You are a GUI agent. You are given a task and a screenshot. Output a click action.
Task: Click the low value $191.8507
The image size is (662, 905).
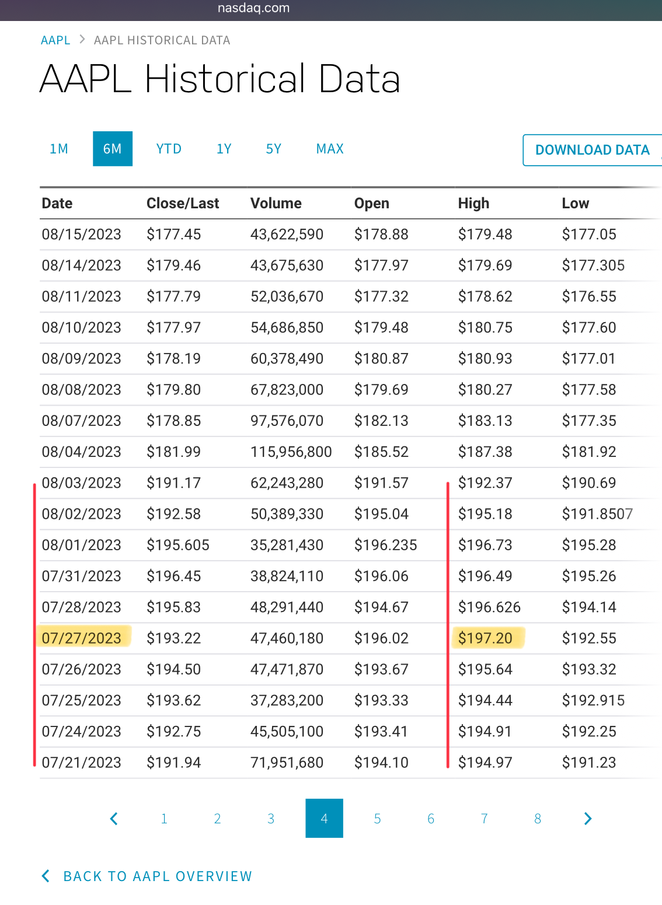[598, 514]
